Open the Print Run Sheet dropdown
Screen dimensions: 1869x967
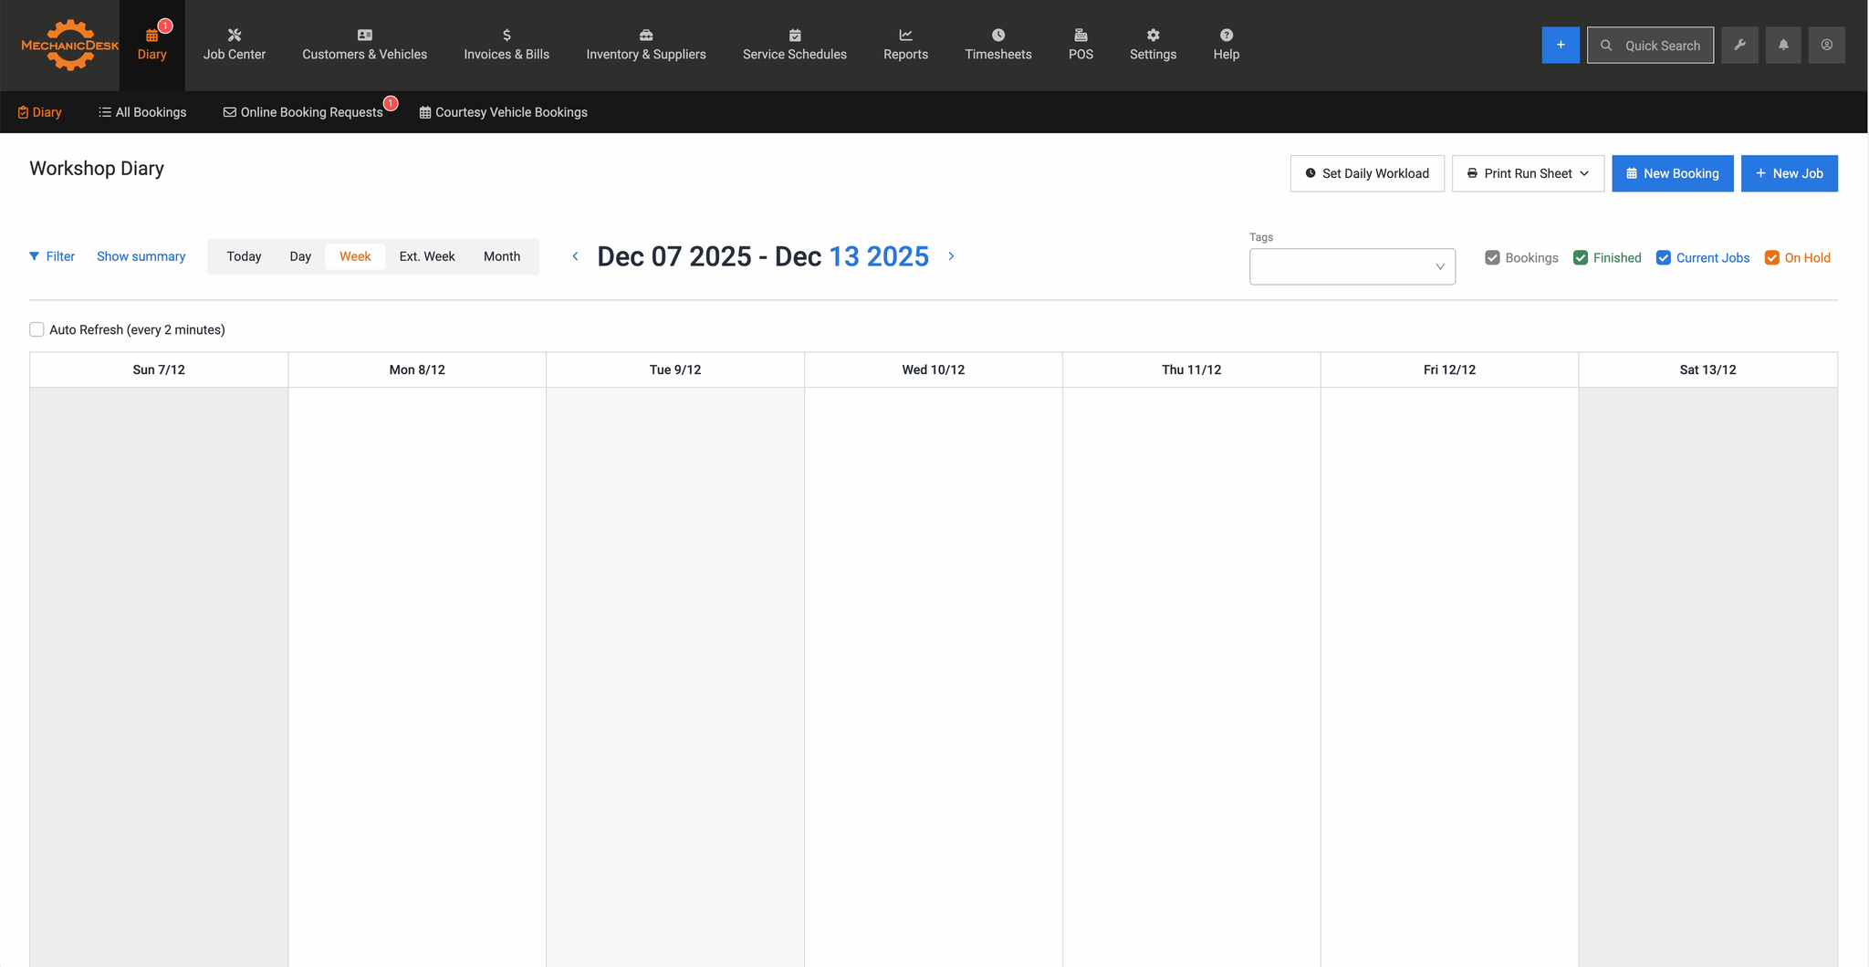(x=1528, y=173)
